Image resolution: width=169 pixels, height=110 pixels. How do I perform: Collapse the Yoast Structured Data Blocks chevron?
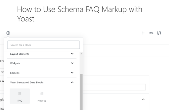(x=72, y=82)
